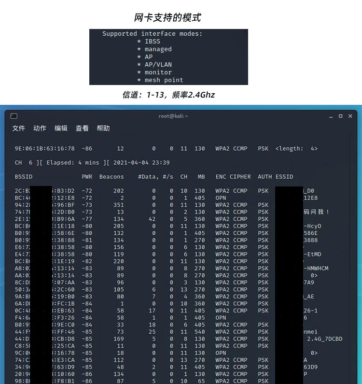Click MB value 540
This screenshot has width=362, height=384.
click(200, 331)
